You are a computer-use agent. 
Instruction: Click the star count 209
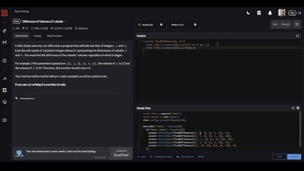16,28
